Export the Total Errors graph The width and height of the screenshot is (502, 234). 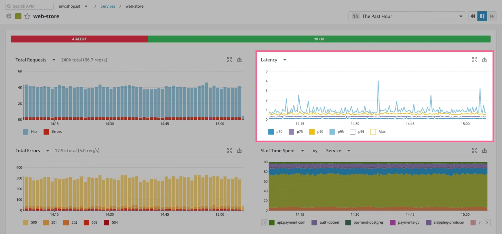pos(239,150)
